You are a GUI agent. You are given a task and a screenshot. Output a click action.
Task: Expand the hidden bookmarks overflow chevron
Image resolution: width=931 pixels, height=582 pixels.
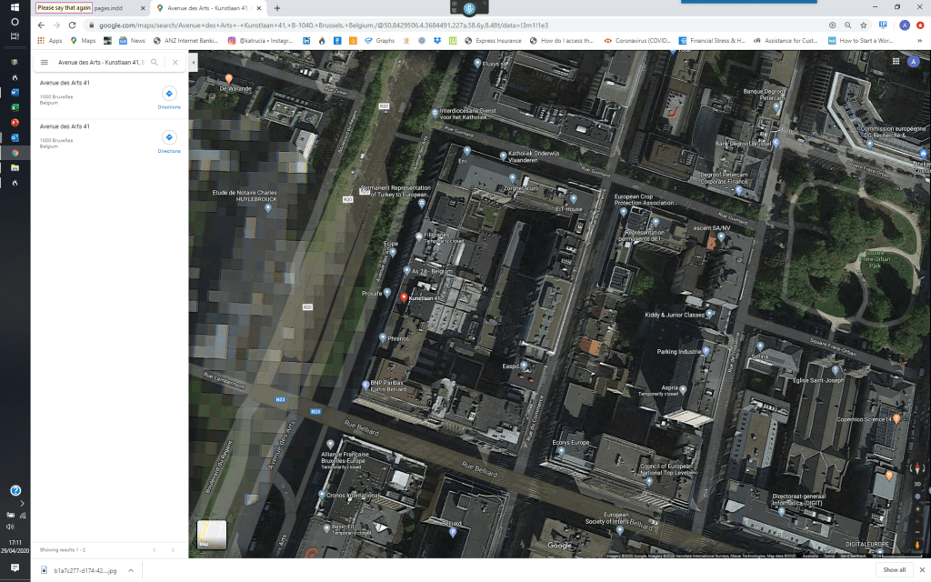(x=921, y=40)
